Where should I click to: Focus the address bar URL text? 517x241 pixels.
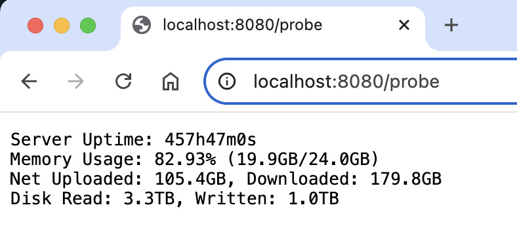(x=346, y=82)
